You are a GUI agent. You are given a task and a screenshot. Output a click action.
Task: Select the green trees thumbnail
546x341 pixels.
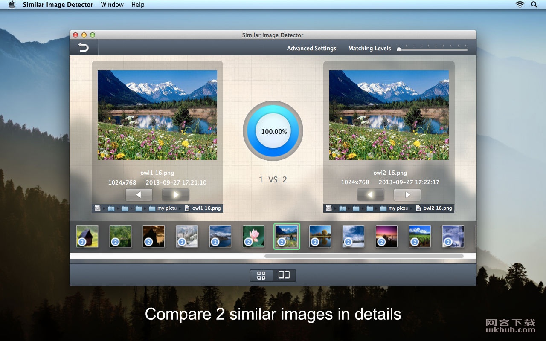coord(120,236)
